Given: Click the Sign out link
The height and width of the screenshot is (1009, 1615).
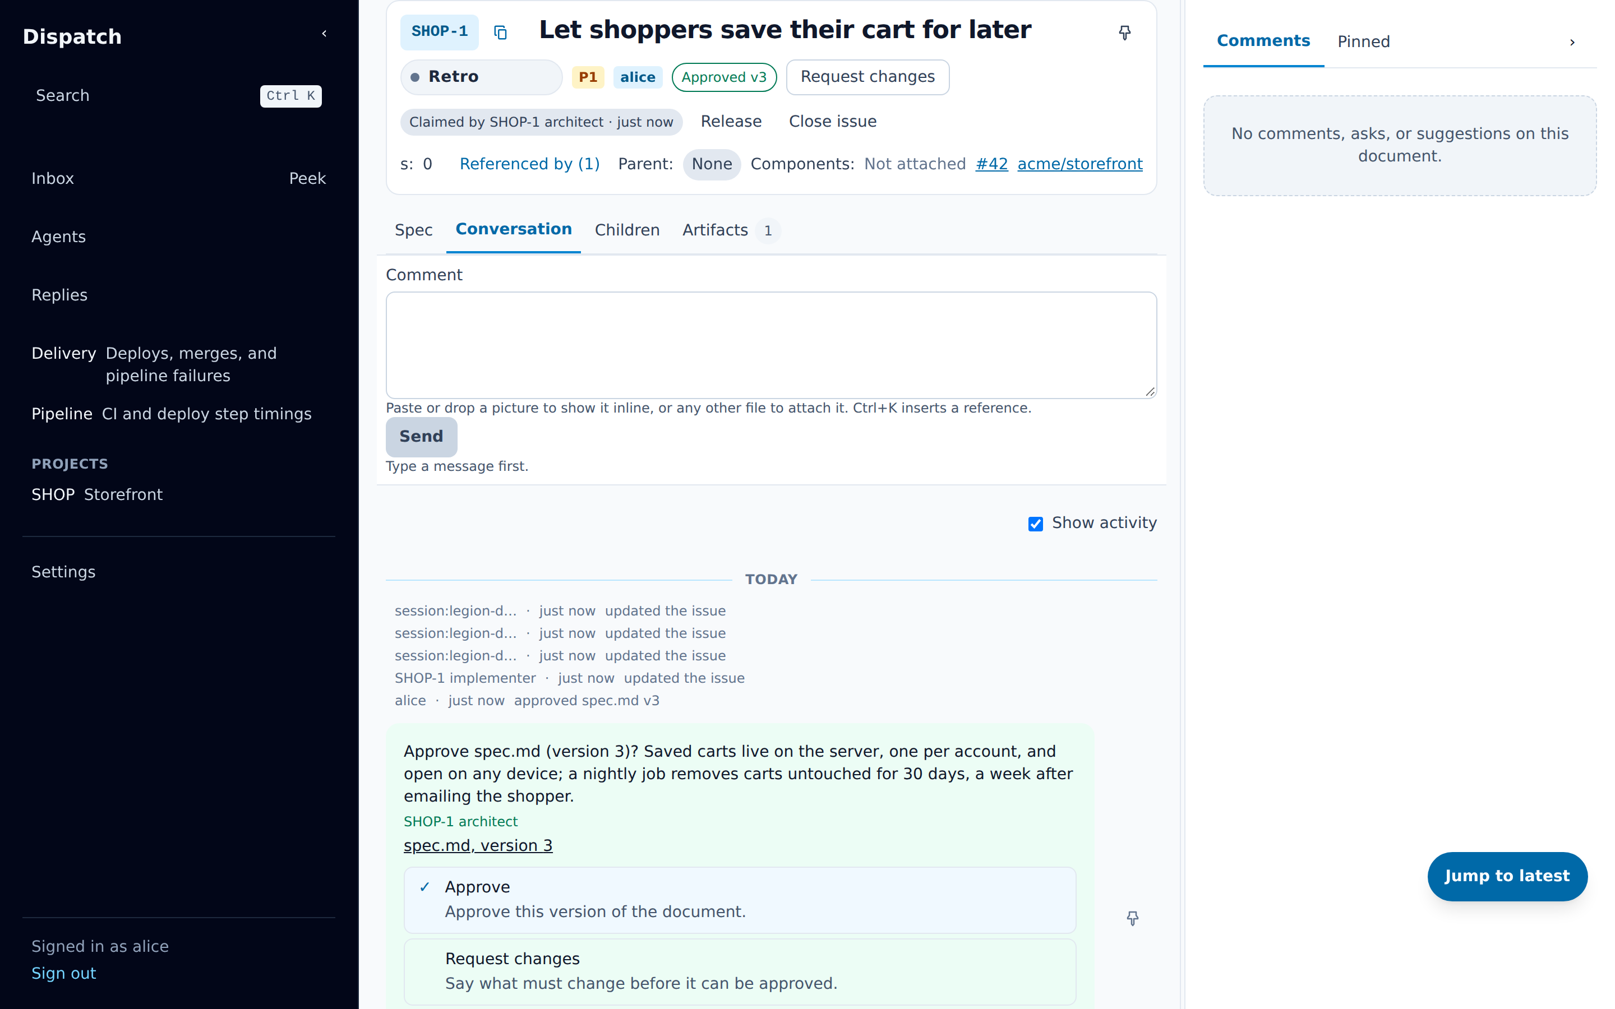Looking at the screenshot, I should [63, 974].
